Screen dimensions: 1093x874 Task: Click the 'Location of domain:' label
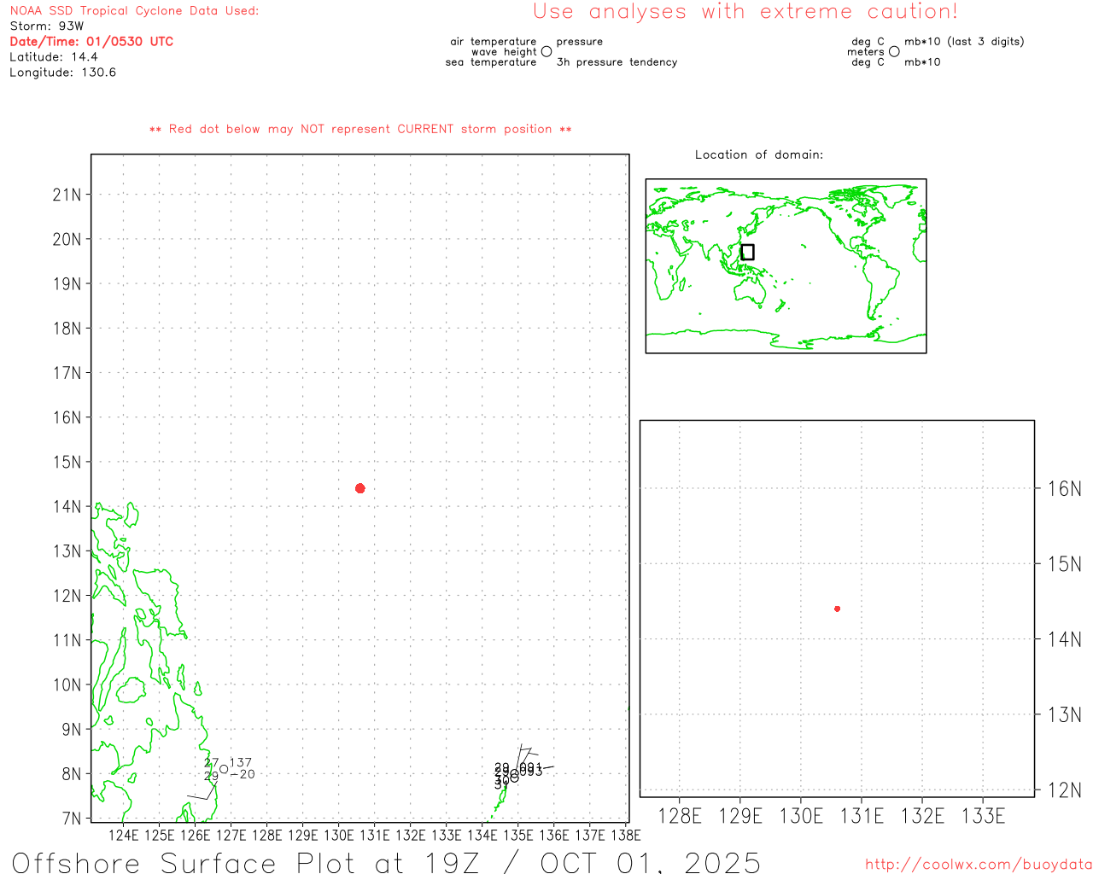758,154
